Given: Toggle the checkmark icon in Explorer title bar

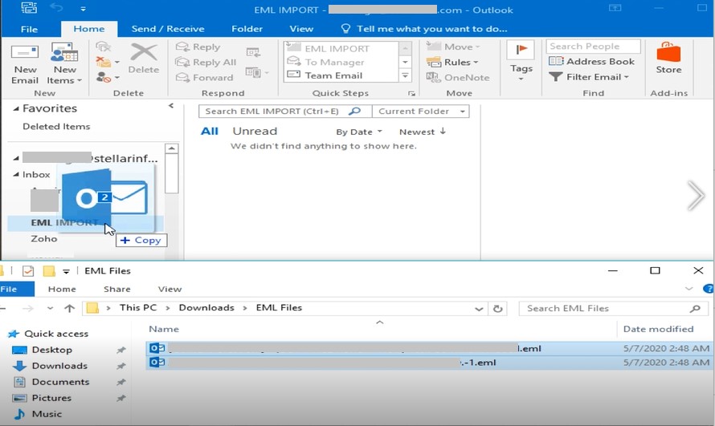Looking at the screenshot, I should coord(27,271).
